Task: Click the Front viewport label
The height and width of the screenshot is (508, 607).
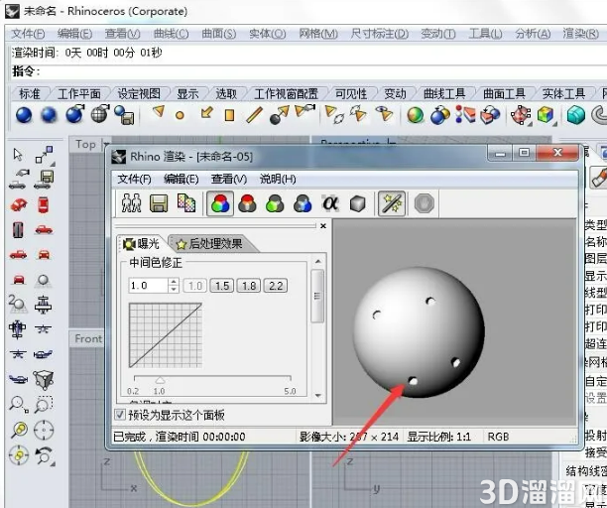Action: 88,338
